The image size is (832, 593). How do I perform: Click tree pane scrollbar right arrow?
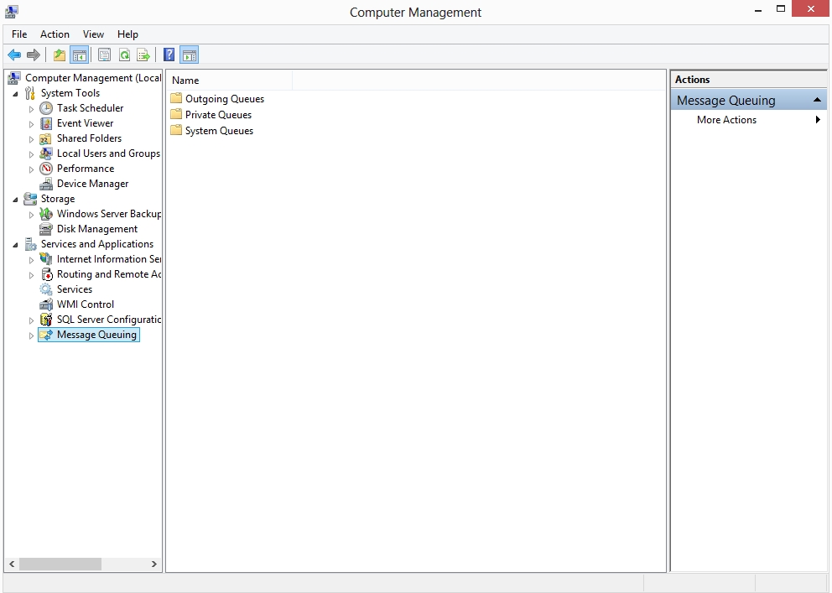[x=153, y=564]
